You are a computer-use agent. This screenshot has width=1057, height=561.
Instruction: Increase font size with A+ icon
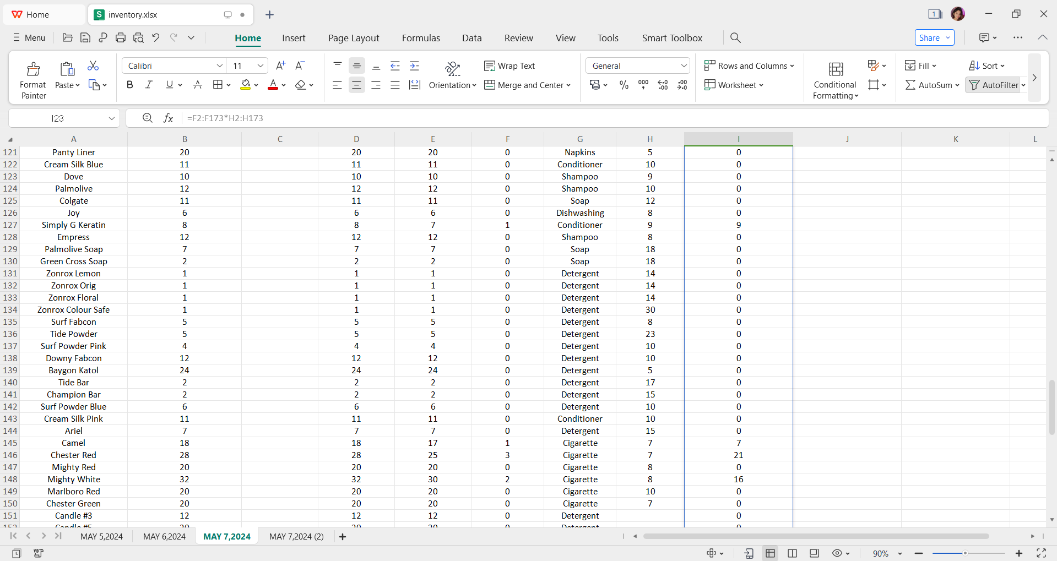point(280,66)
